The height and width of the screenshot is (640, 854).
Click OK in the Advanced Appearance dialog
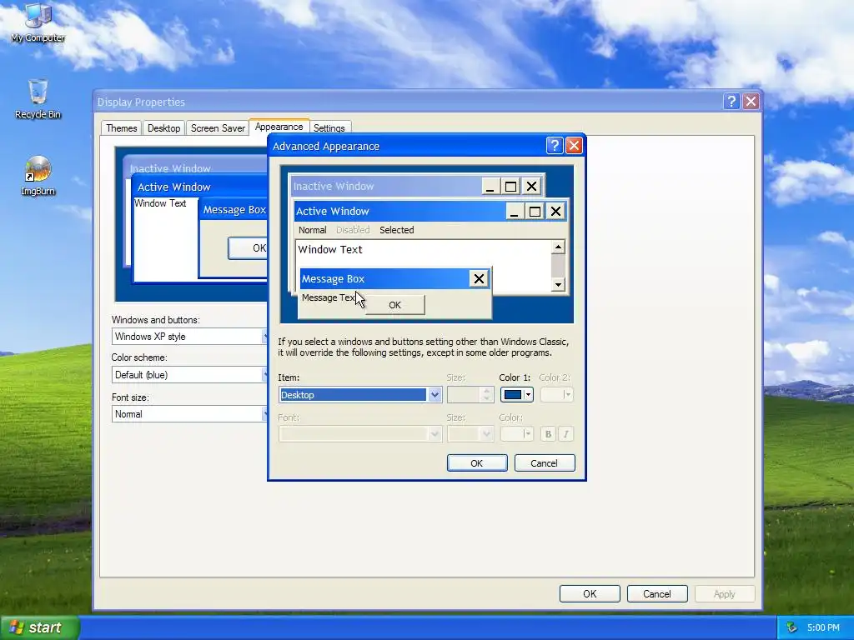click(x=476, y=463)
